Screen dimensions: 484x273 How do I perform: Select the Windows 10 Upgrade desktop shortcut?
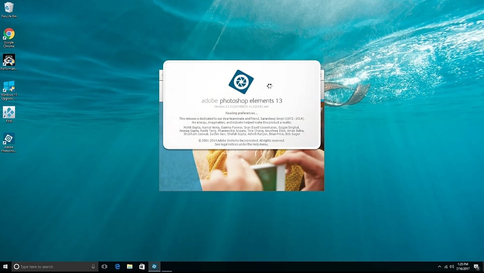tap(9, 90)
